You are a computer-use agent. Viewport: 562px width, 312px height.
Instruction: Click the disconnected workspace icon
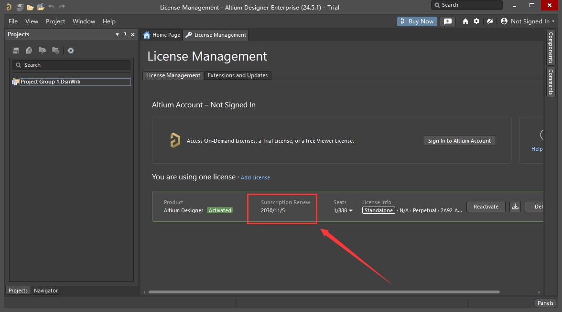click(x=489, y=21)
